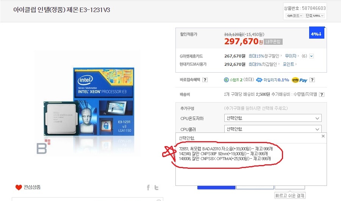Click the red heart 관심상품 icon

[19, 187]
